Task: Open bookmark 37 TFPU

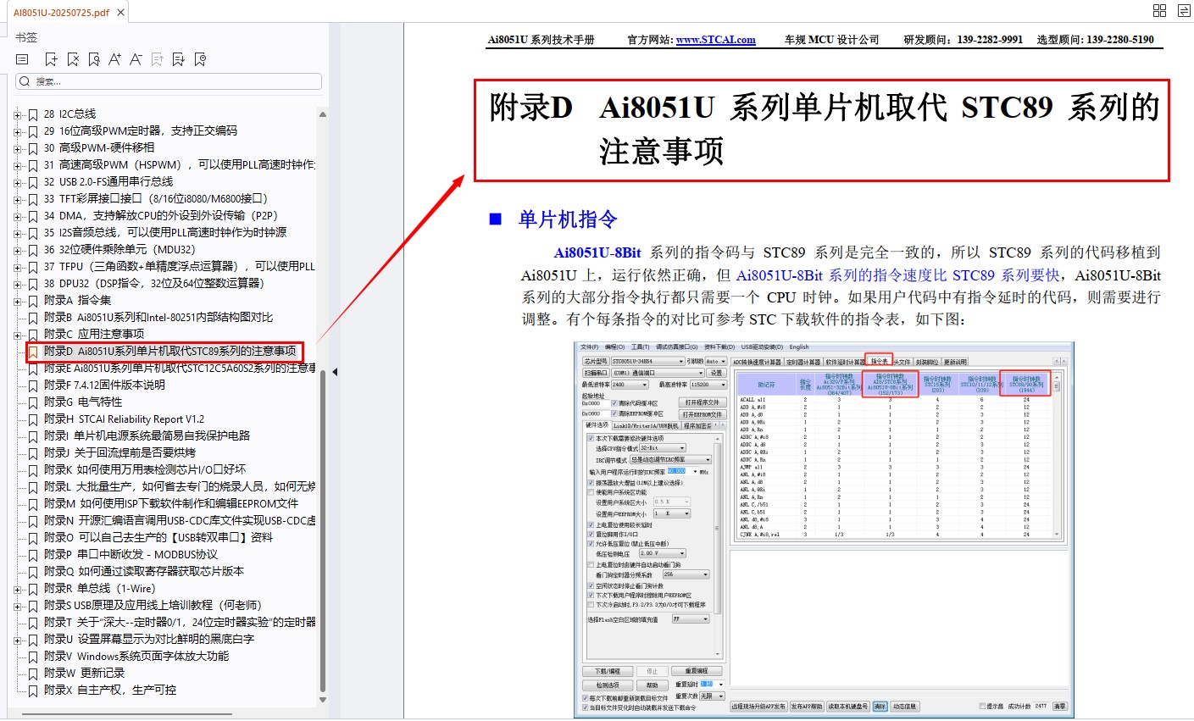Action: tap(179, 266)
